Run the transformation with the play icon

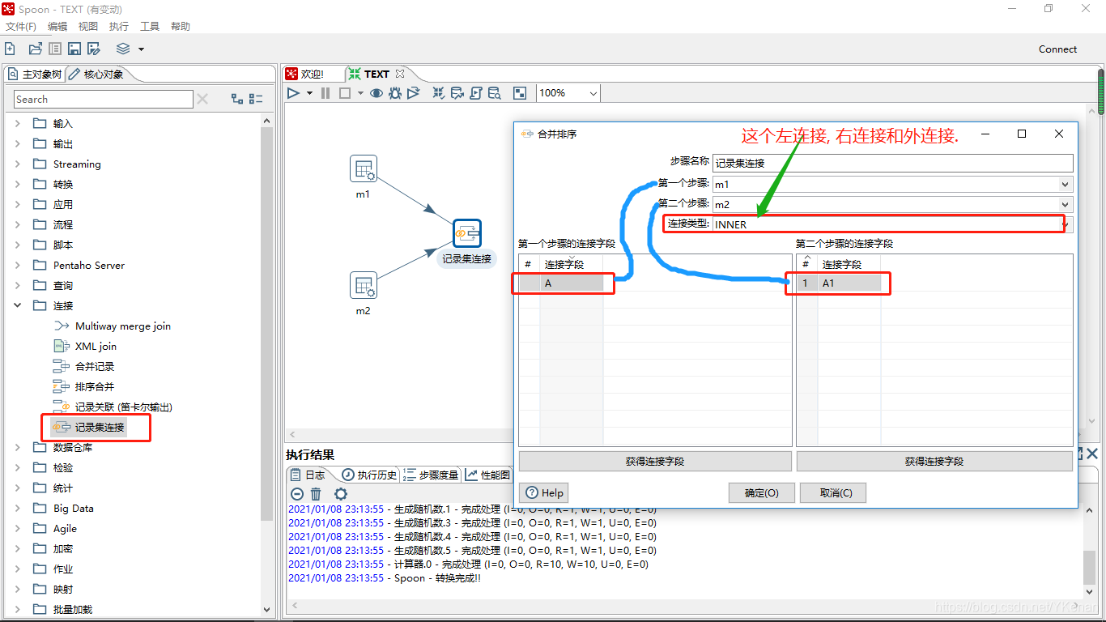tap(294, 93)
